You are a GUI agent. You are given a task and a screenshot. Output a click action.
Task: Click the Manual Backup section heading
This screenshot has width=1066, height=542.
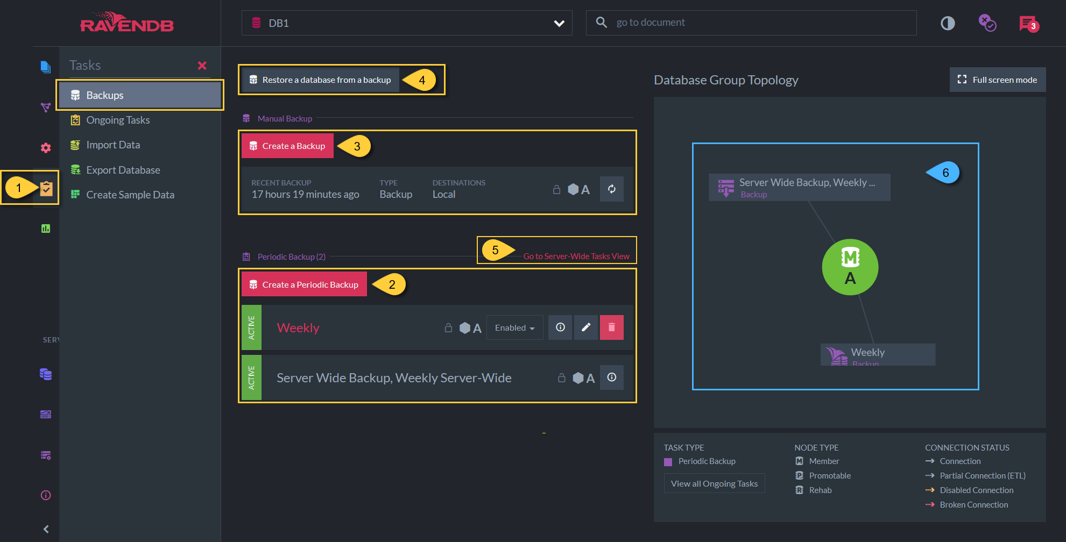coord(285,118)
